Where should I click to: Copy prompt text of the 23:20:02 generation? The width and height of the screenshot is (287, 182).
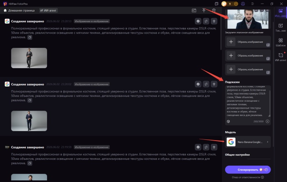tap(30, 100)
